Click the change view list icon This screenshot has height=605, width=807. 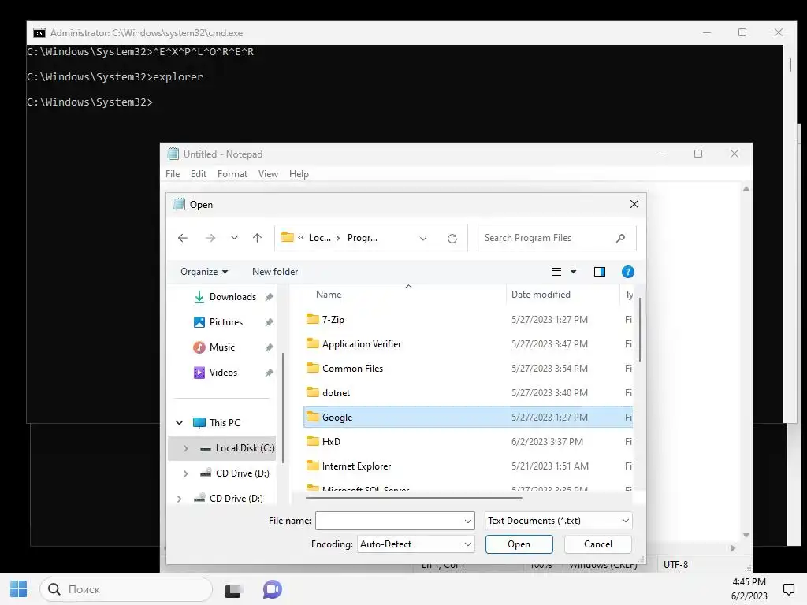point(556,272)
